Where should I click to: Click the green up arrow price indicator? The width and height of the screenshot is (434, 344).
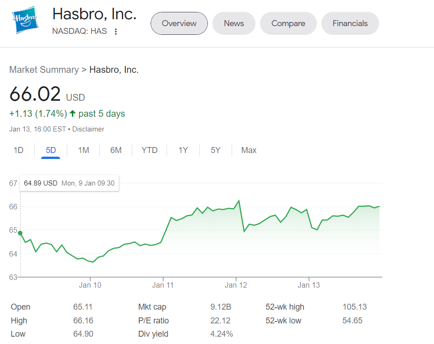[72, 114]
